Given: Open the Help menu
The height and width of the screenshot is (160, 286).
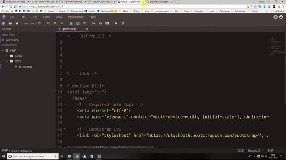Looking at the screenshot, I should [93, 17].
